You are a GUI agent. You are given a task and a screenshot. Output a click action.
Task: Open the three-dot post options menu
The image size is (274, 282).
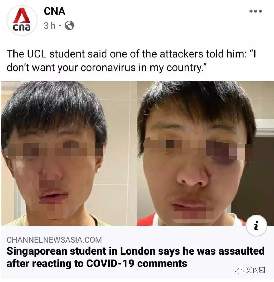(x=256, y=11)
